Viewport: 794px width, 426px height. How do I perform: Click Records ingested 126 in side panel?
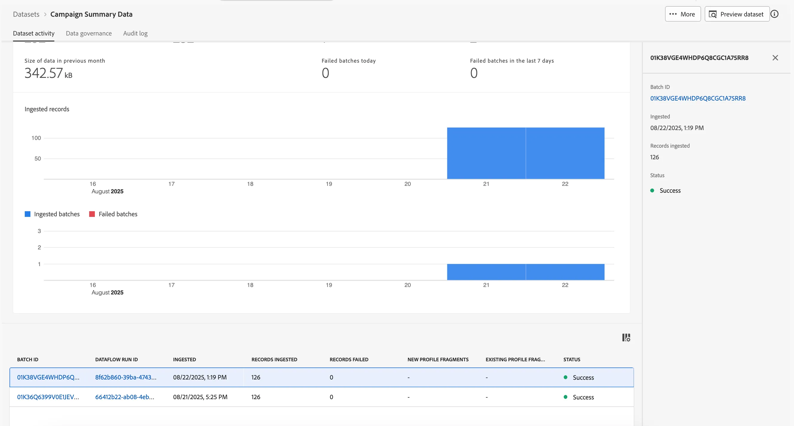(x=655, y=157)
